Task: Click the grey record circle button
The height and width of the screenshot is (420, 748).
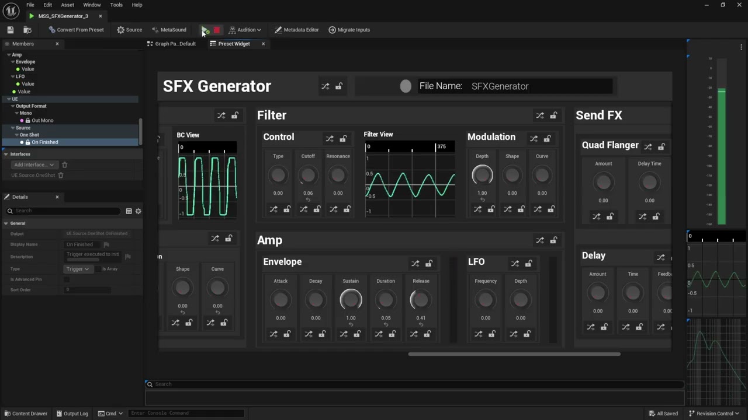Action: click(406, 86)
